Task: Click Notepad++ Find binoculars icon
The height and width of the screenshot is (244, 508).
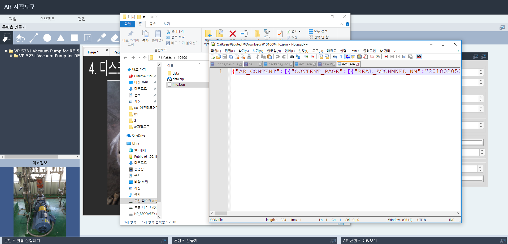Action: coord(292,57)
